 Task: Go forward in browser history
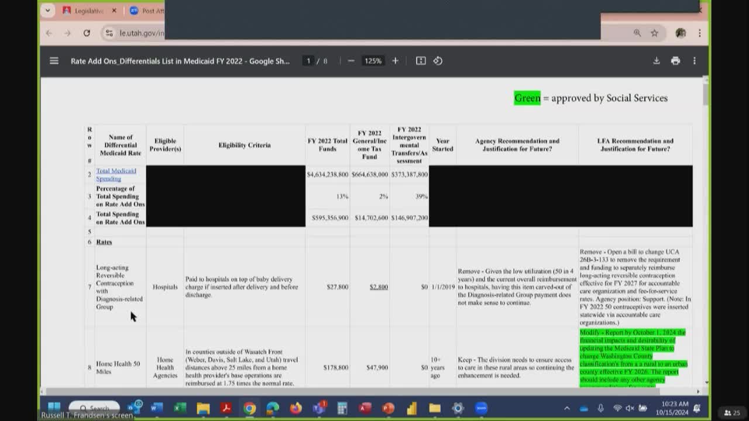pos(68,33)
